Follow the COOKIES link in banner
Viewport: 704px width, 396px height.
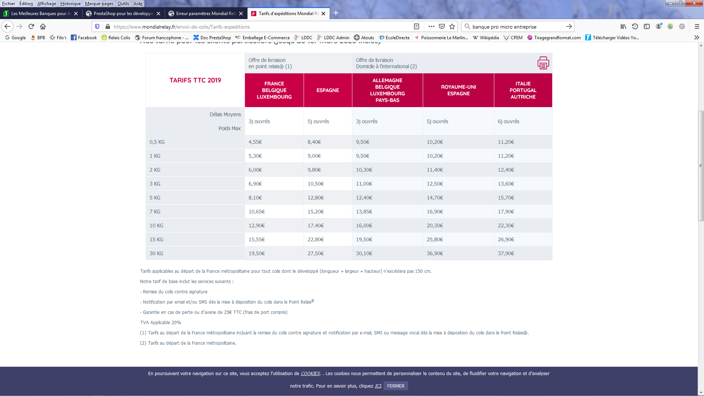coord(310,374)
